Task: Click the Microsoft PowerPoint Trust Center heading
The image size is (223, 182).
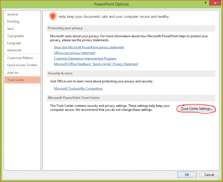Action: click(x=74, y=98)
